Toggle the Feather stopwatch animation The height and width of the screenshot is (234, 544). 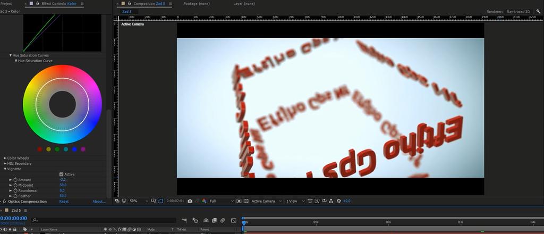[15, 196]
